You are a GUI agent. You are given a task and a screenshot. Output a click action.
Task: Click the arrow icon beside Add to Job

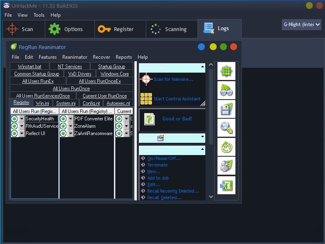pyautogui.click(x=143, y=178)
